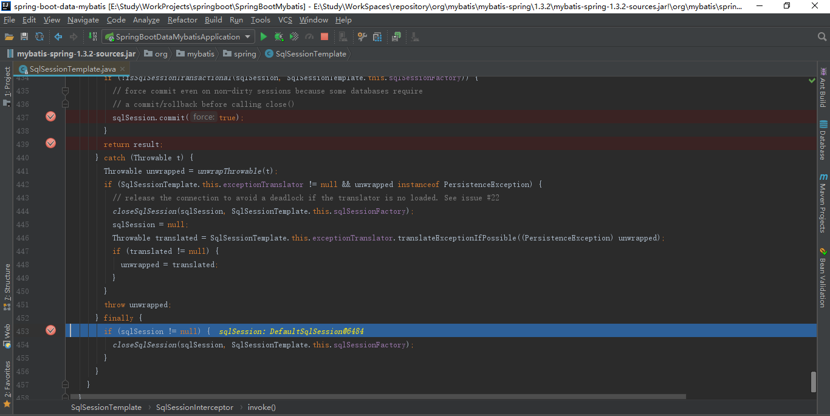This screenshot has height=416, width=830.
Task: Open the 7: Structure tool window
Action: pos(7,287)
